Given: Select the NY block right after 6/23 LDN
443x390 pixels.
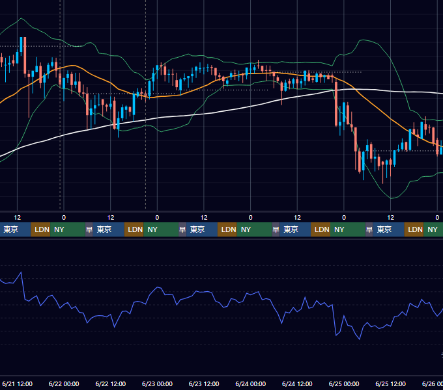Looking at the screenshot, I should point(254,229).
